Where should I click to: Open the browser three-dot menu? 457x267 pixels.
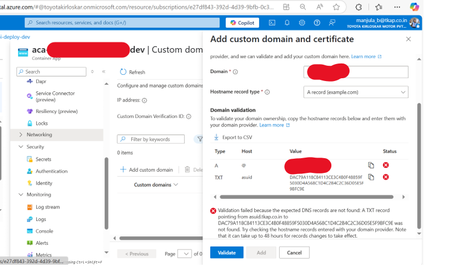click(397, 7)
